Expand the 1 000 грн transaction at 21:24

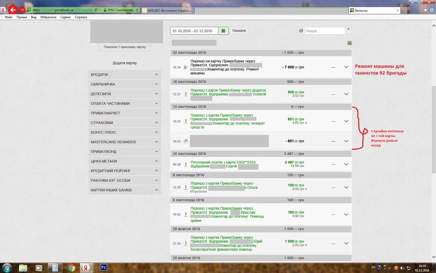(x=346, y=243)
